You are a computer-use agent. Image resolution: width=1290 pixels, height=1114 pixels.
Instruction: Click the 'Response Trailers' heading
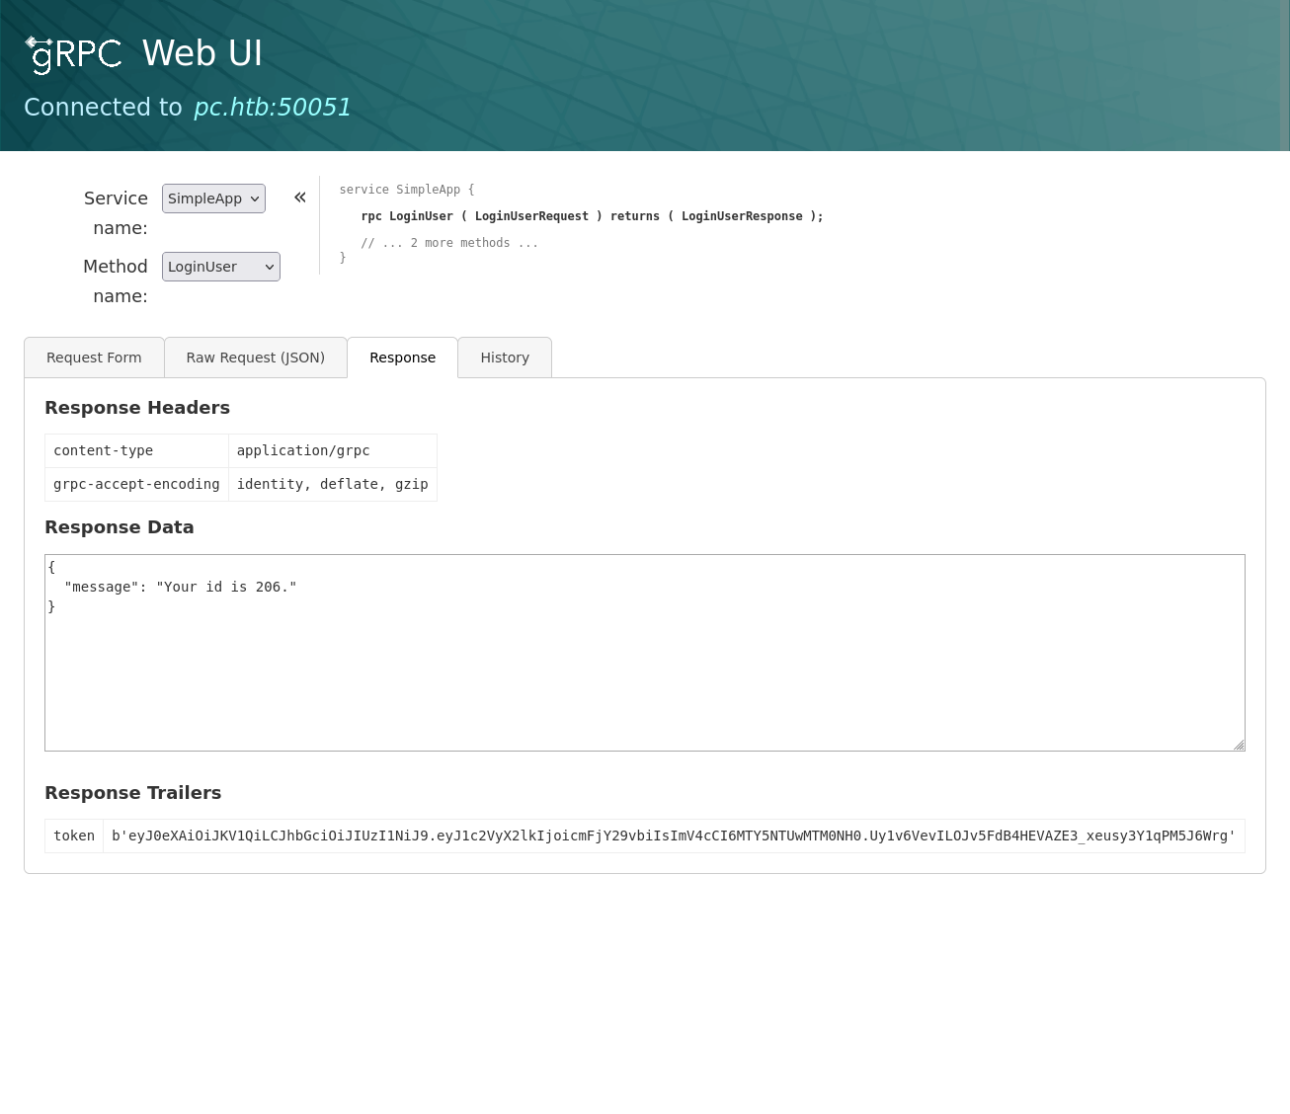point(133,793)
